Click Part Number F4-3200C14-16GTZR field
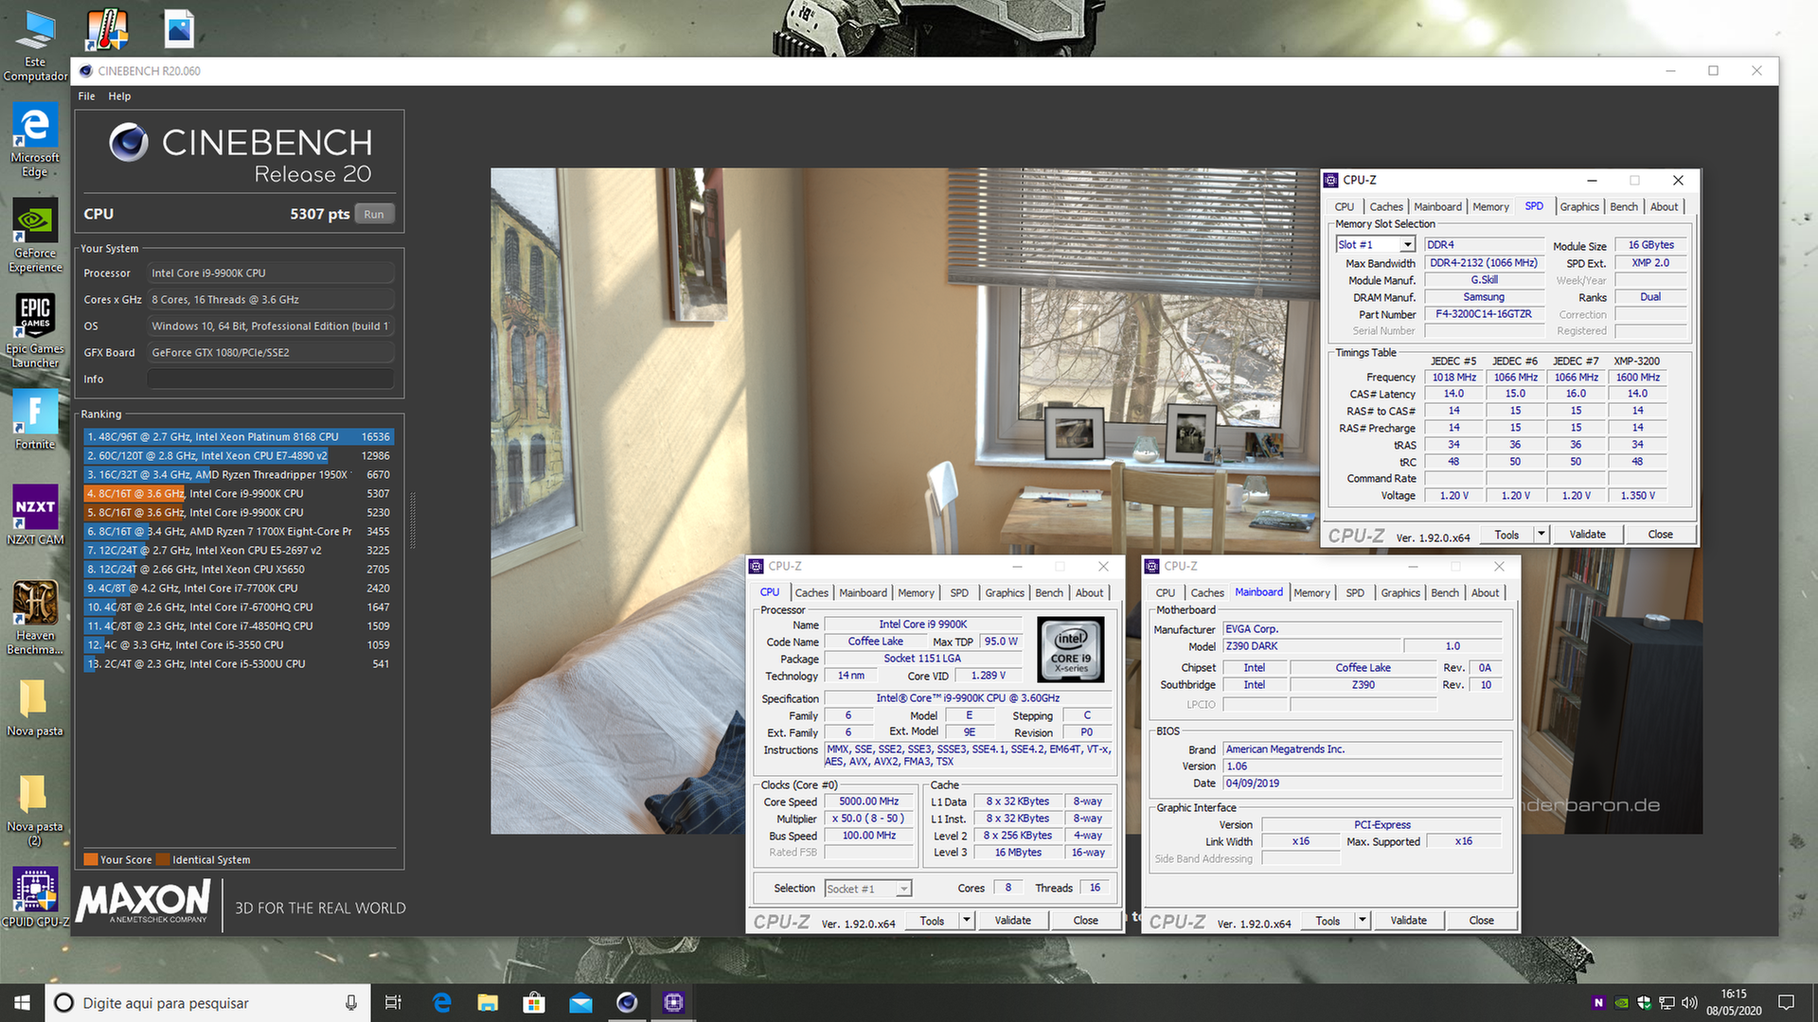The width and height of the screenshot is (1818, 1022). click(x=1483, y=314)
